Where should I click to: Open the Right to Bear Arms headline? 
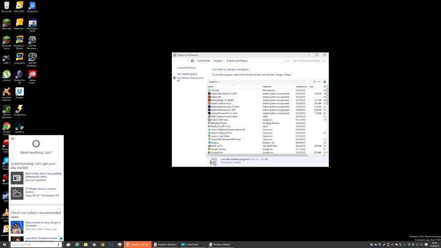(x=43, y=175)
